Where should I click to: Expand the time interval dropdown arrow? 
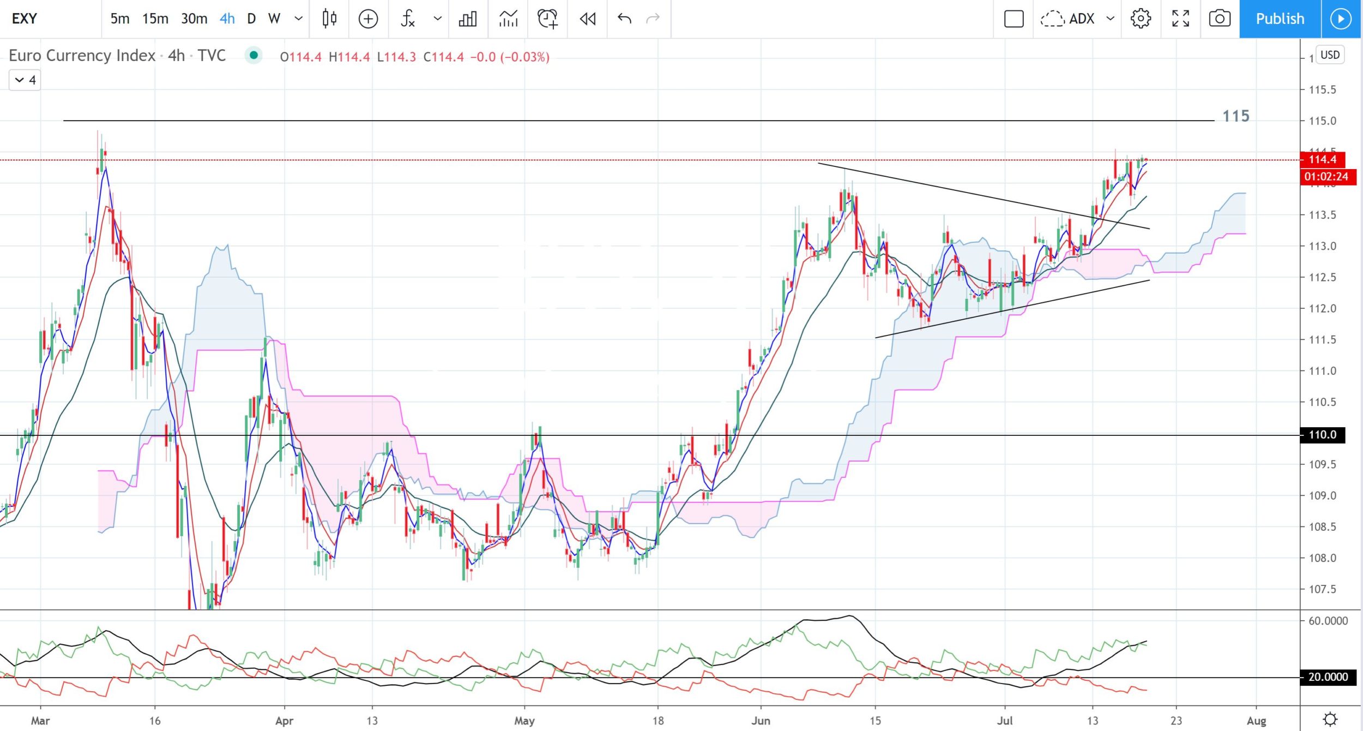click(x=298, y=19)
